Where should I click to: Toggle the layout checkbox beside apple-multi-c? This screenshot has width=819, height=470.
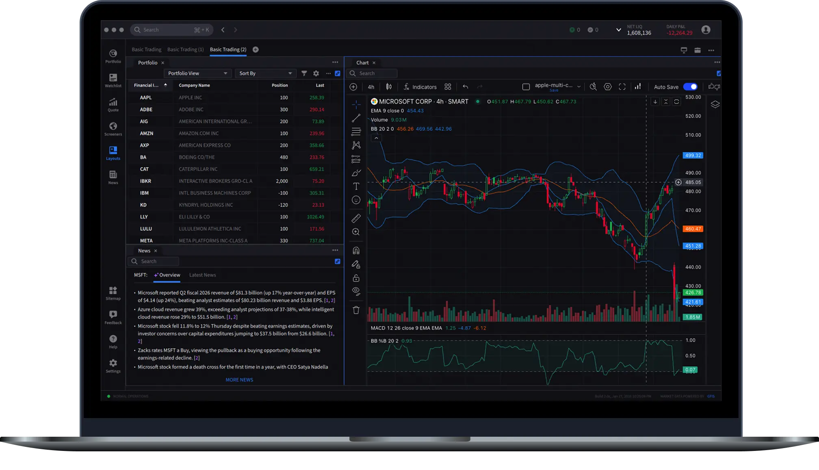(526, 86)
